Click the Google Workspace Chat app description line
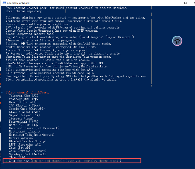 tap(52, 31)
